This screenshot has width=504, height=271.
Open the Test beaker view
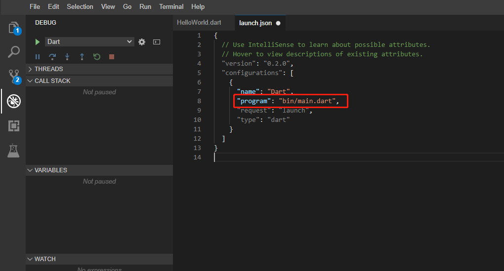pyautogui.click(x=13, y=151)
